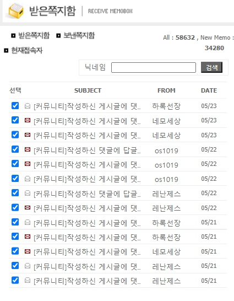Click the yellow memobox icon in header
Viewport: 234px width, 301px height.
click(16, 11)
